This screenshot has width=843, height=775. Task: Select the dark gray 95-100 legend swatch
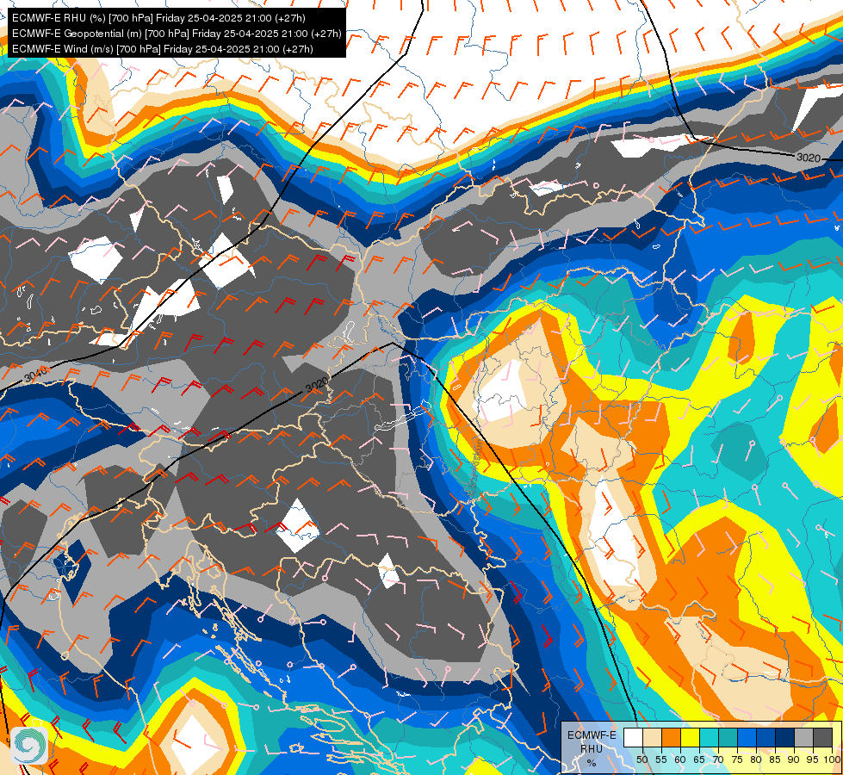(x=822, y=737)
